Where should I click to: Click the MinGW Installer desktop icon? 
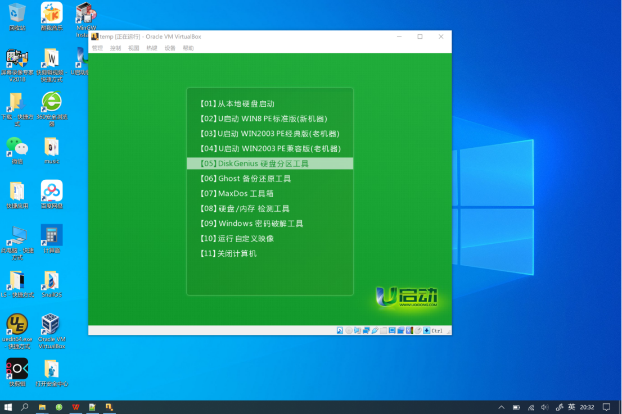coord(86,20)
